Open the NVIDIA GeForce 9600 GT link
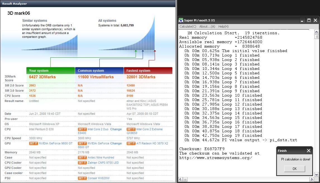 tap(56, 143)
